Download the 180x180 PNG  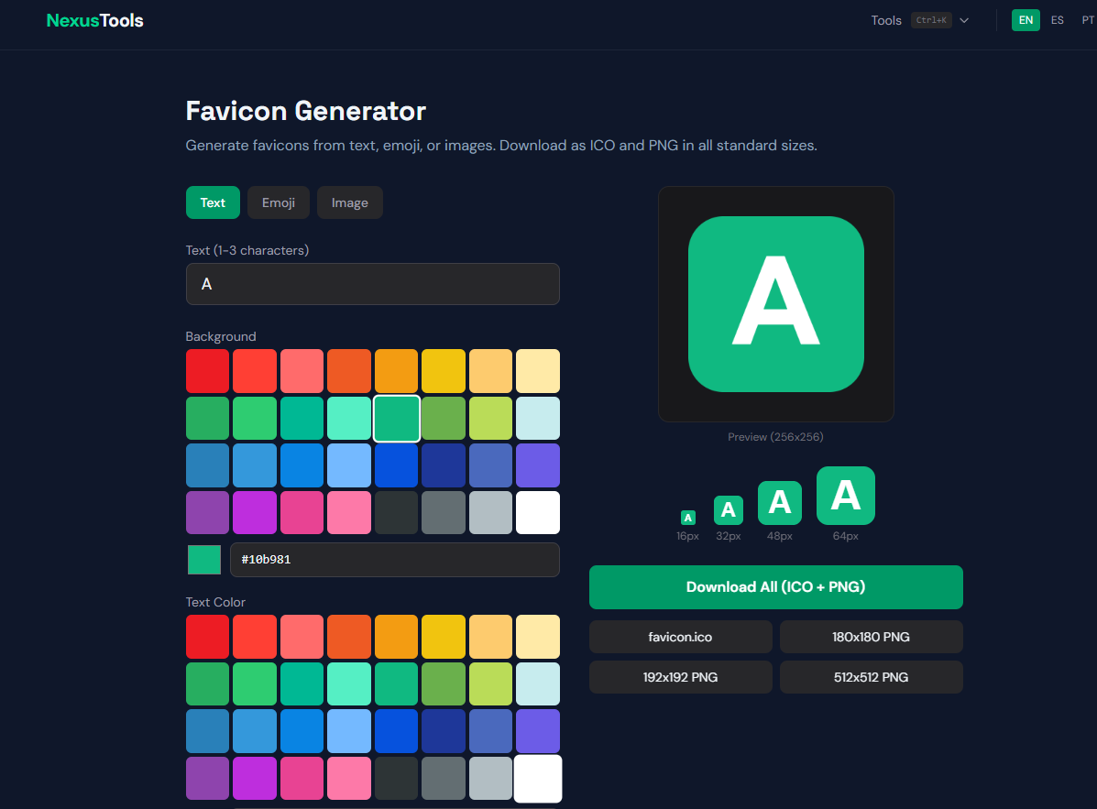[x=871, y=637]
